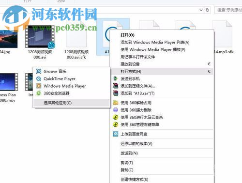Select 添加到压缩文件(A)... entry

pos(162,86)
